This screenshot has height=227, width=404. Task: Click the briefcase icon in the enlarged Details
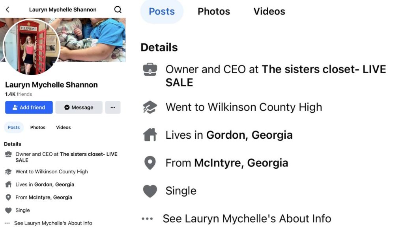point(150,70)
